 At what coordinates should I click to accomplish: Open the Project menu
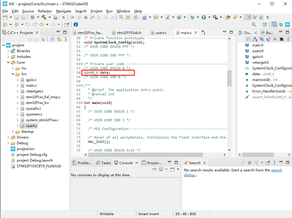[96, 11]
